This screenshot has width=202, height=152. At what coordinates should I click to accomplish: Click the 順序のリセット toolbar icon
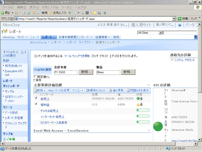88,90
